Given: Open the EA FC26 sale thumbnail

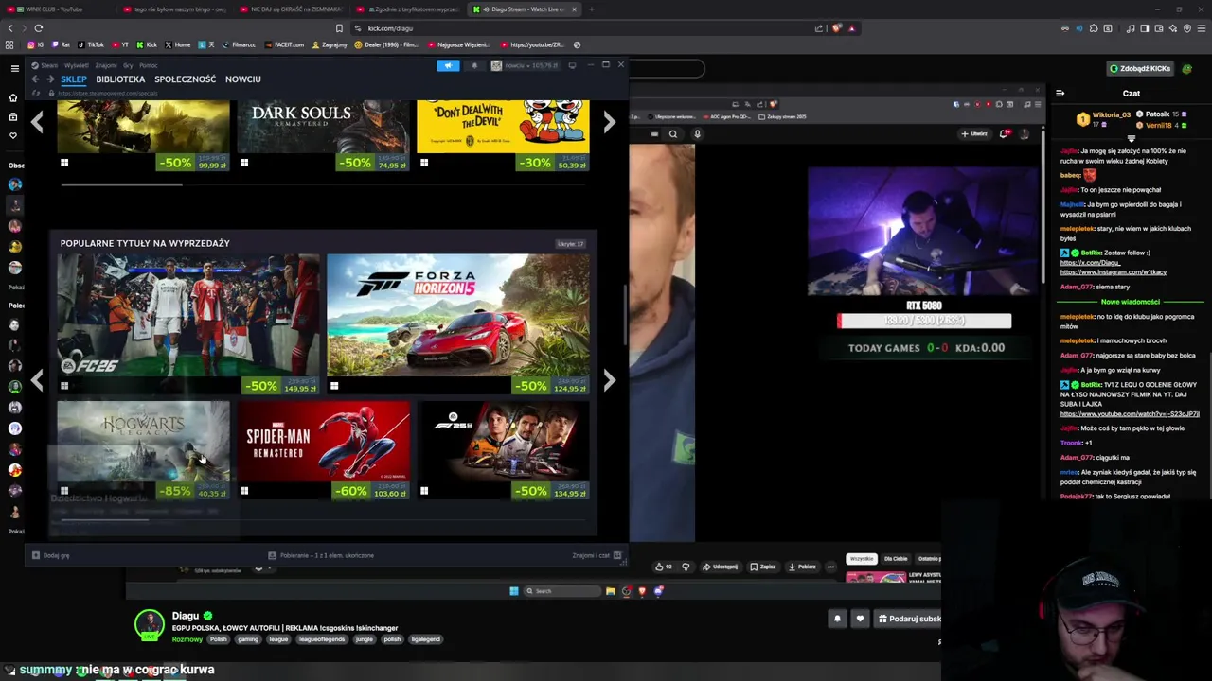Looking at the screenshot, I should (187, 323).
